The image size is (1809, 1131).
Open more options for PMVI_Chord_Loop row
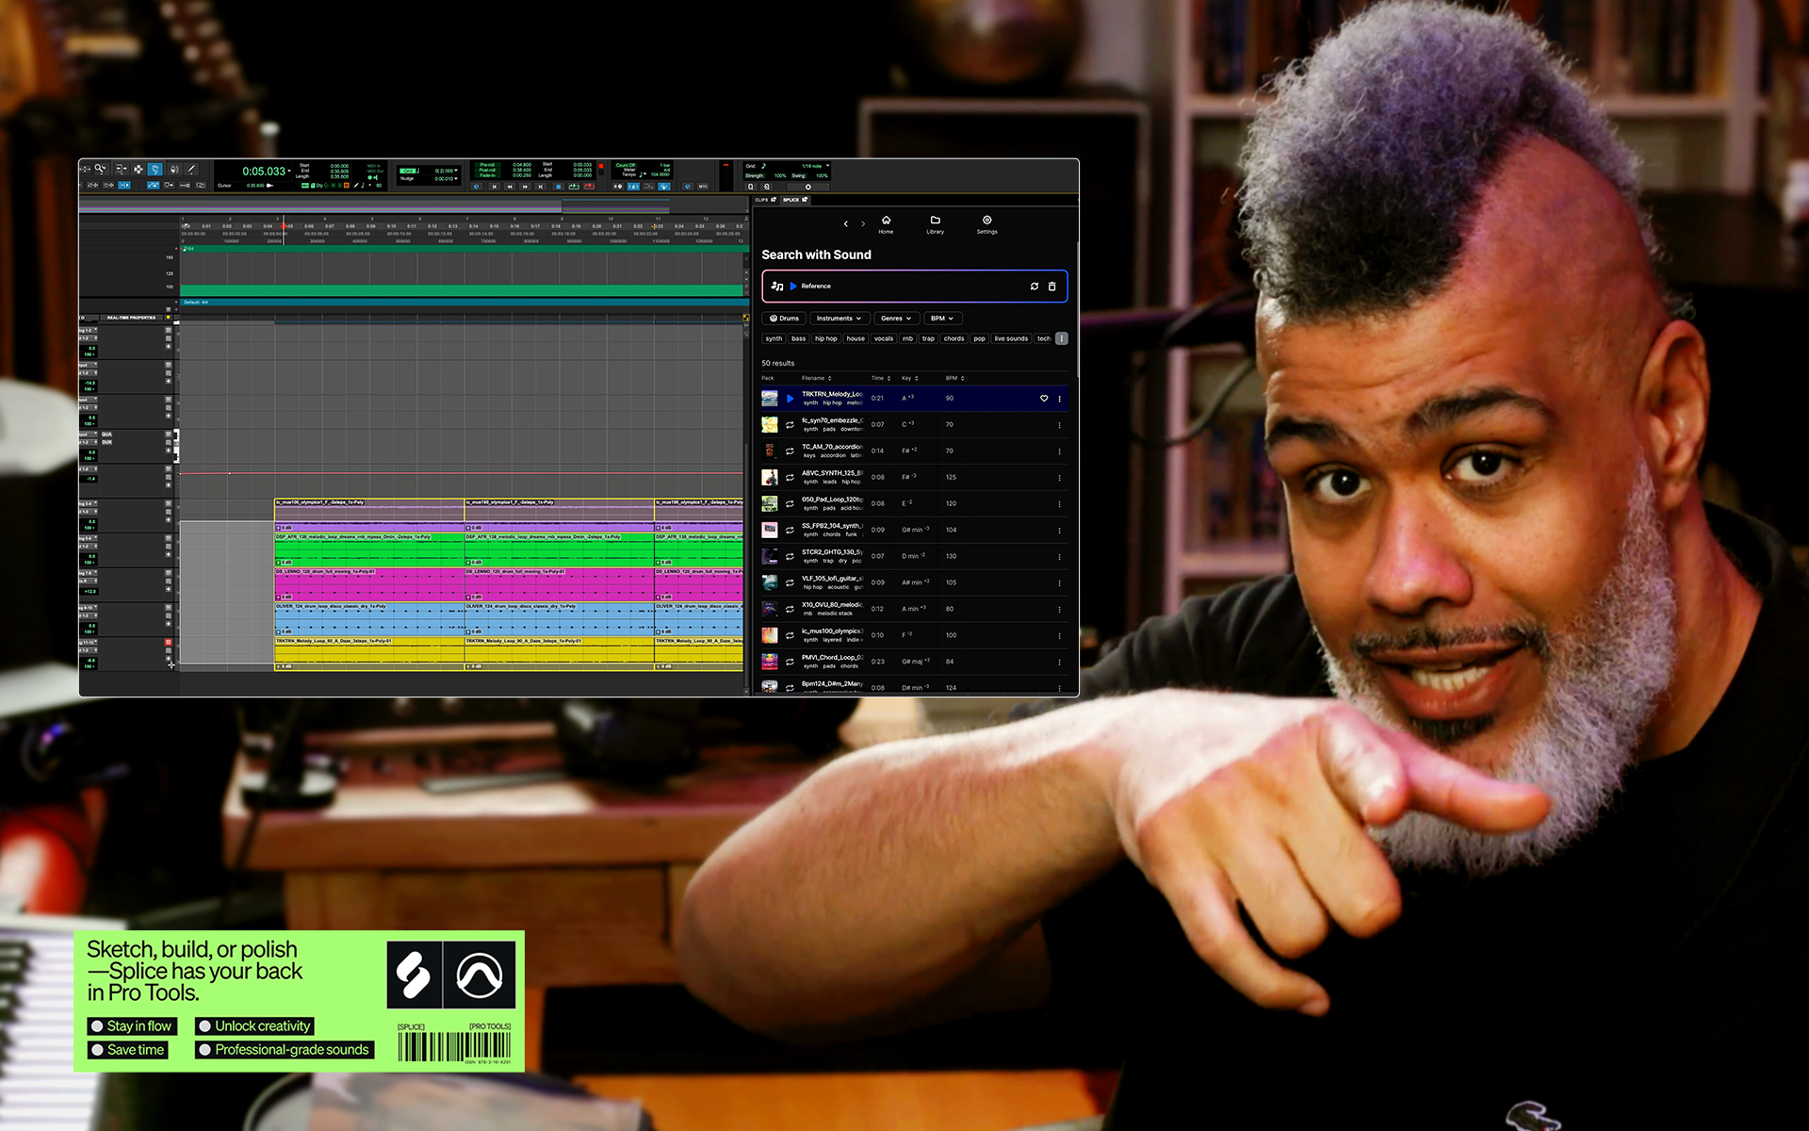coord(1060,663)
